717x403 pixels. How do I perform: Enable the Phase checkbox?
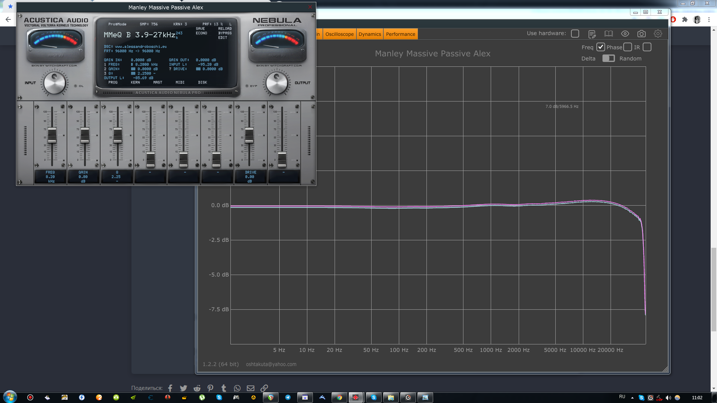coord(628,47)
